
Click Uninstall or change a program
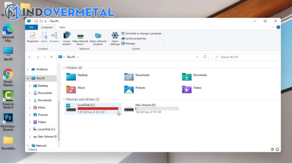(143, 34)
